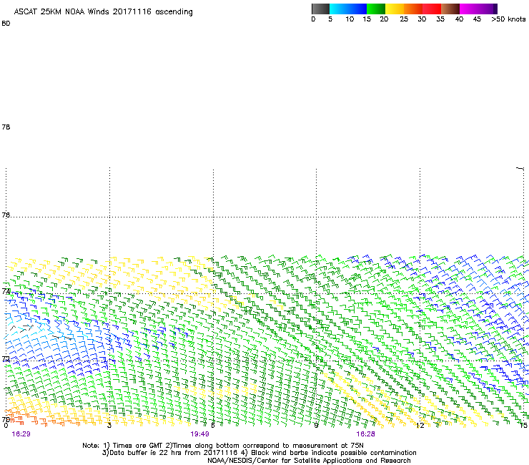Click the '>50 knots' legend label
Viewport: 529px width, 465px height.
point(508,19)
